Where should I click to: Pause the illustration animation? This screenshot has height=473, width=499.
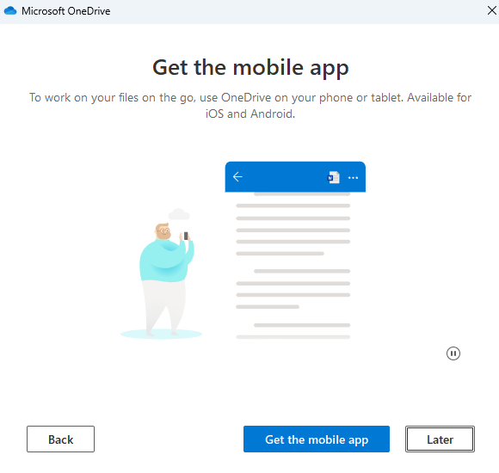453,353
